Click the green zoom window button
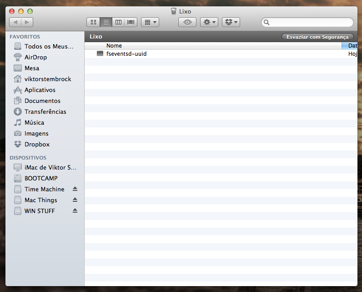 (x=30, y=11)
